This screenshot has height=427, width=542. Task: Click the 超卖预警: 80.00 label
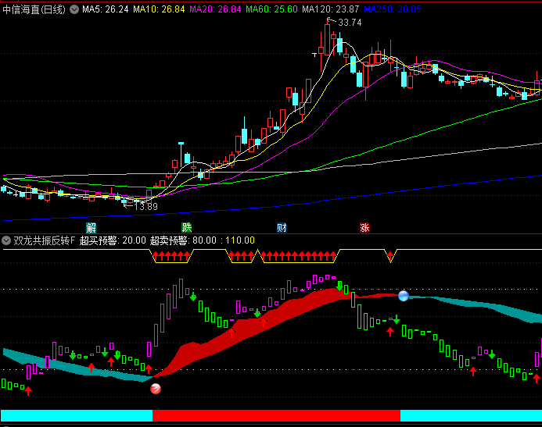coord(183,240)
